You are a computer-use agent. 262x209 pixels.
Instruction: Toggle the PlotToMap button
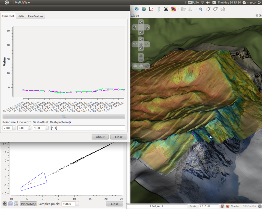click(x=28, y=204)
